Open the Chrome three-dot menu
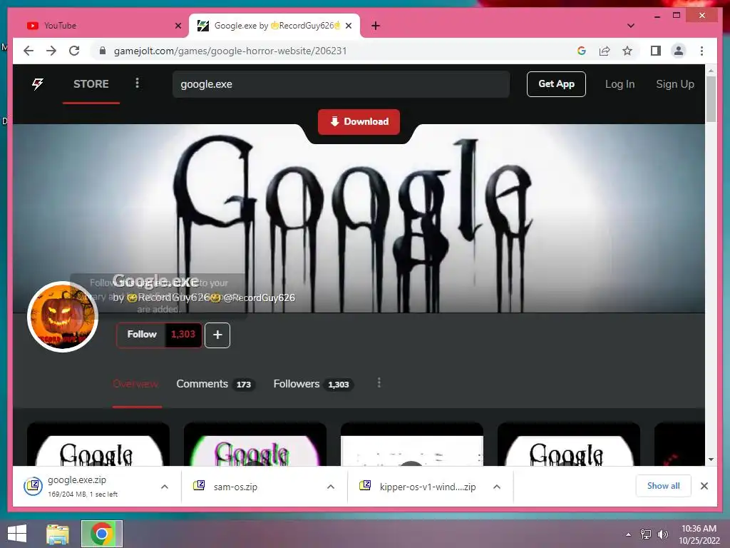This screenshot has width=730, height=548. [701, 51]
